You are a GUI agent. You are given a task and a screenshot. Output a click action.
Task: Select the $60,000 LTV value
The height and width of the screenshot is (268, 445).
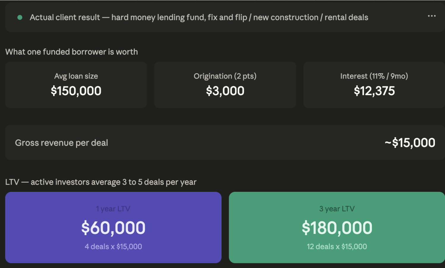coord(113,228)
